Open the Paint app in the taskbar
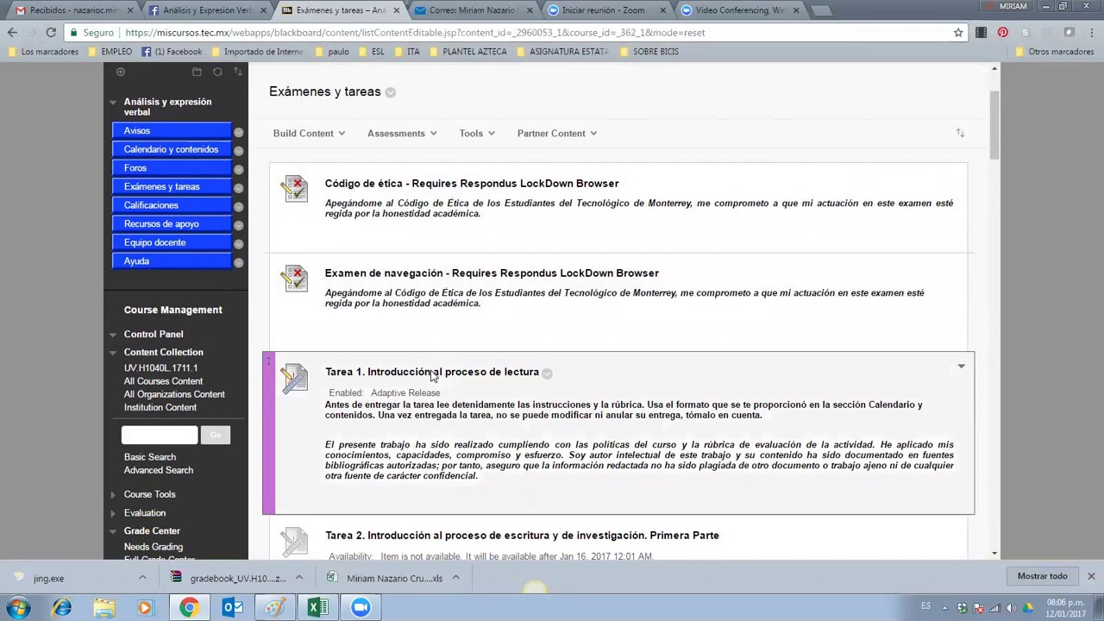This screenshot has width=1104, height=621. coord(275,608)
